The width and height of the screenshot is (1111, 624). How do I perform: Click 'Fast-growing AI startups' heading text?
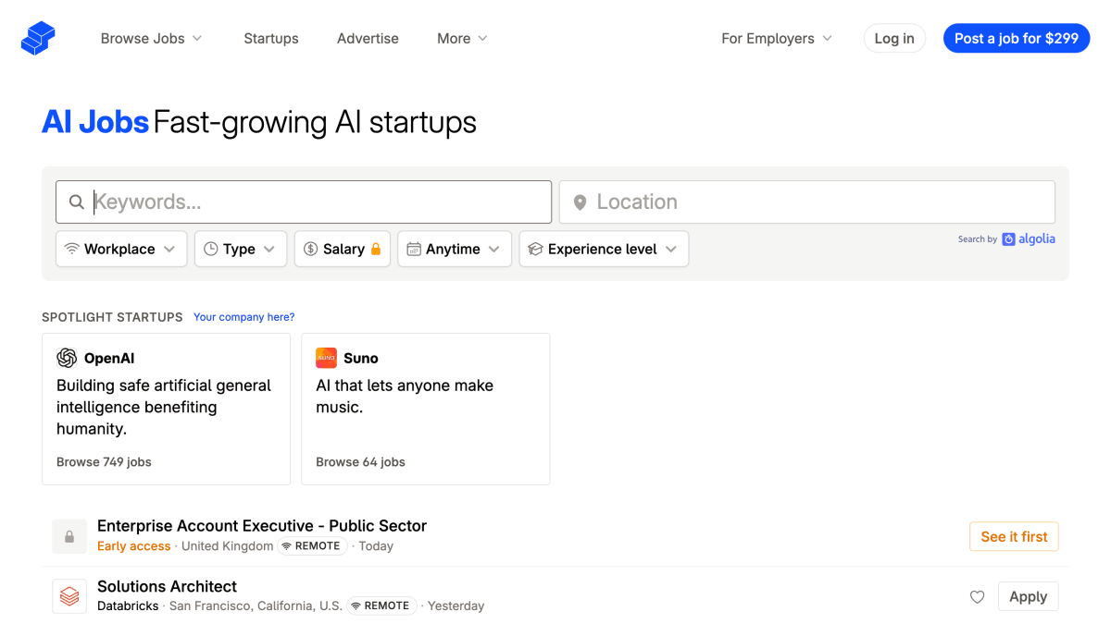[x=315, y=122]
